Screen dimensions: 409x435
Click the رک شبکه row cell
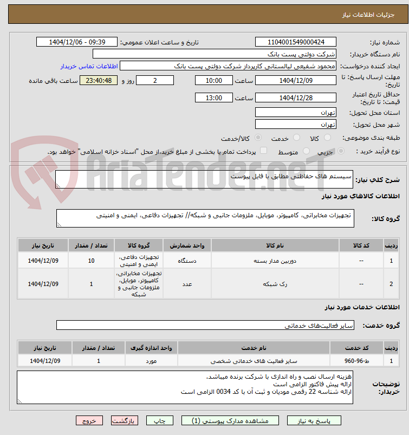coord(275,284)
